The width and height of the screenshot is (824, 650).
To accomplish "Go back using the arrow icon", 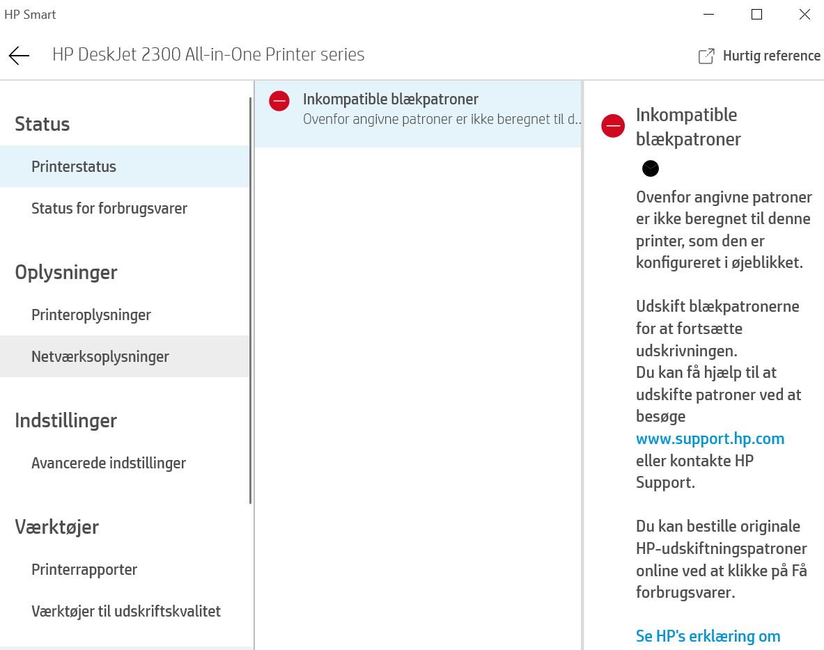I will pos(19,56).
